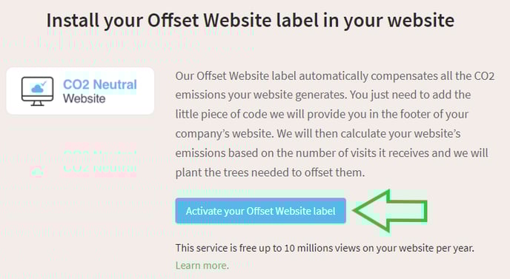Click the green arrow pointing to button
The width and height of the screenshot is (510, 279).
tap(390, 211)
